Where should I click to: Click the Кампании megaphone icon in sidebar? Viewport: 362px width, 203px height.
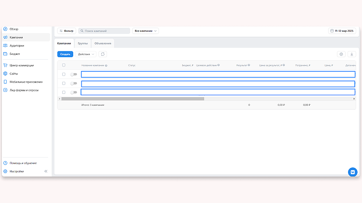click(x=5, y=38)
